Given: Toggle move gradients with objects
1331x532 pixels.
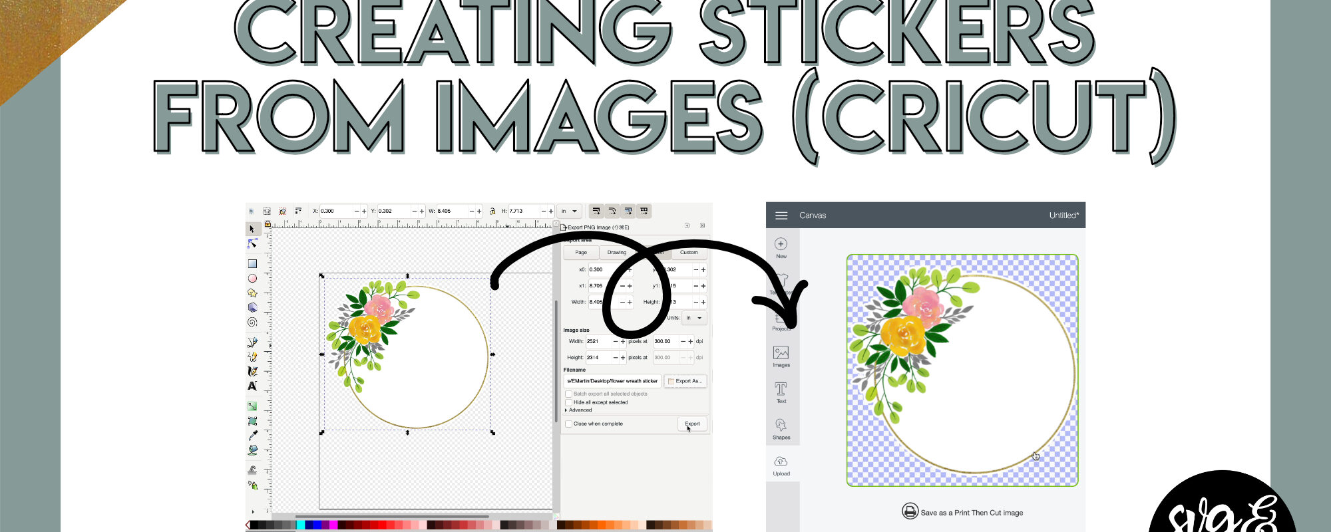Looking at the screenshot, I should [628, 211].
